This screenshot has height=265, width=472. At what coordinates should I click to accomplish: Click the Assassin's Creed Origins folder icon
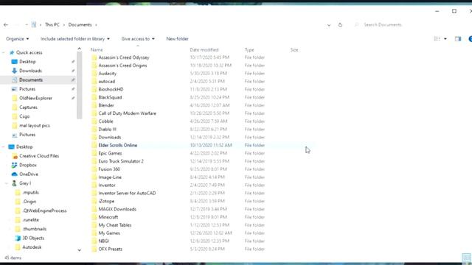tap(94, 66)
